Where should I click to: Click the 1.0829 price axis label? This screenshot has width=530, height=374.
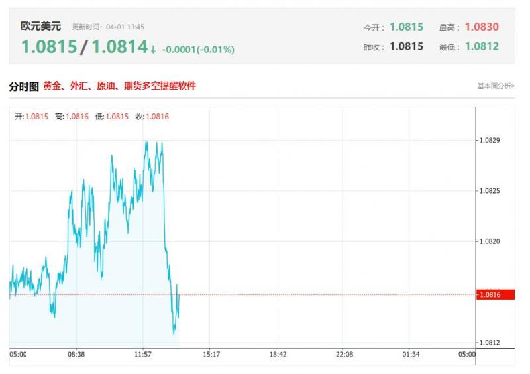coord(489,141)
